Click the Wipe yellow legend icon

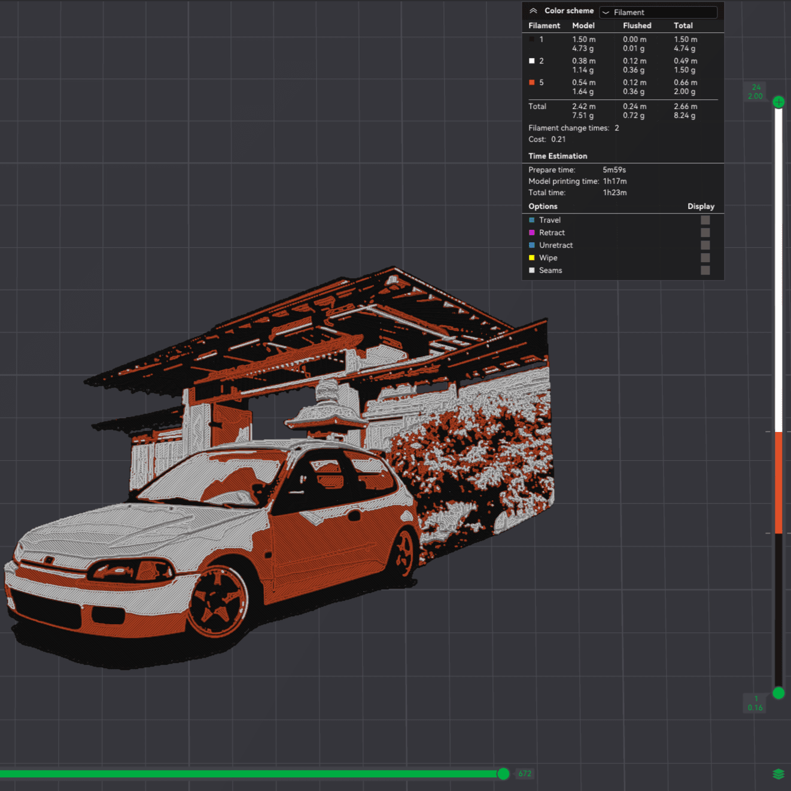click(532, 258)
